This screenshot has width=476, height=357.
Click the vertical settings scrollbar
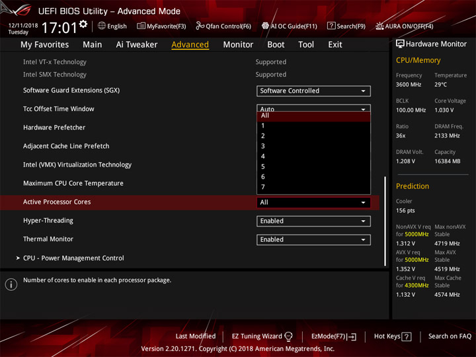[385, 221]
